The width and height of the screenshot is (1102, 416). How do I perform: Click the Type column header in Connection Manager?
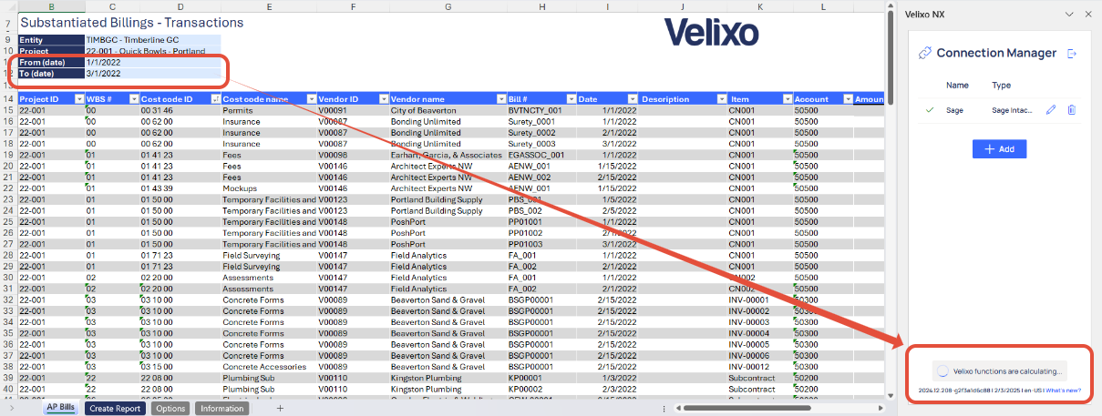click(x=1002, y=86)
